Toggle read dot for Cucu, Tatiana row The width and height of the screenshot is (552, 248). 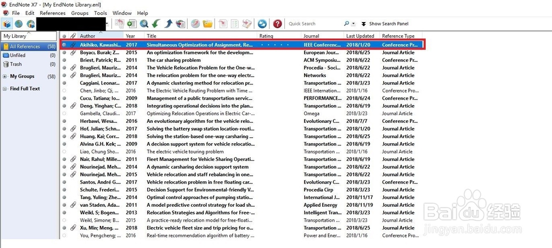pyautogui.click(x=64, y=98)
